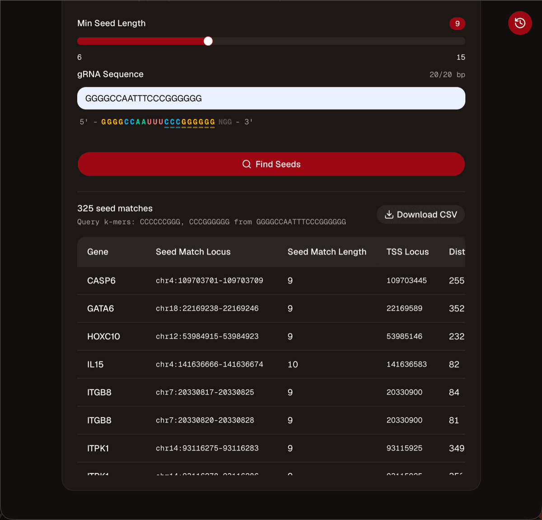Click TSS locus value 22169589
Viewport: 542px width, 520px height.
click(x=404, y=308)
